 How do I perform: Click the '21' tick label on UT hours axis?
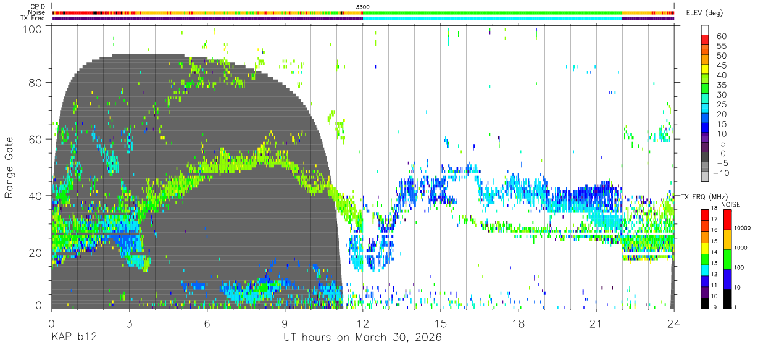point(596,323)
